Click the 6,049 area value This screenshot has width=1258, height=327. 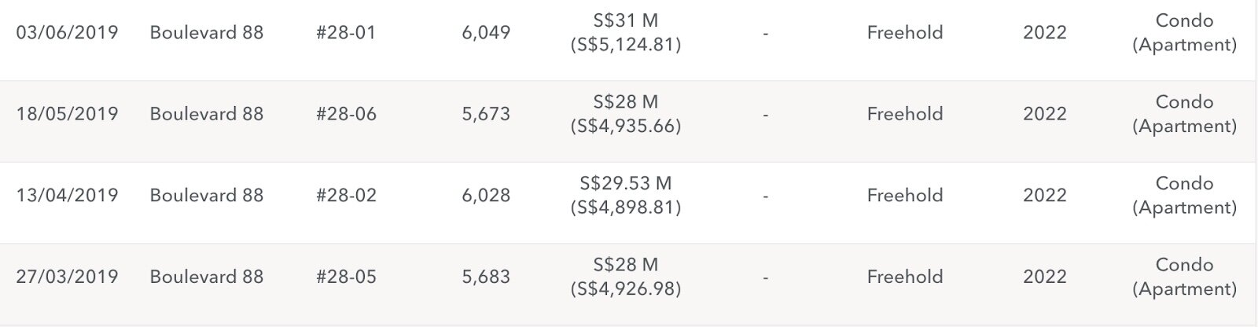click(486, 33)
